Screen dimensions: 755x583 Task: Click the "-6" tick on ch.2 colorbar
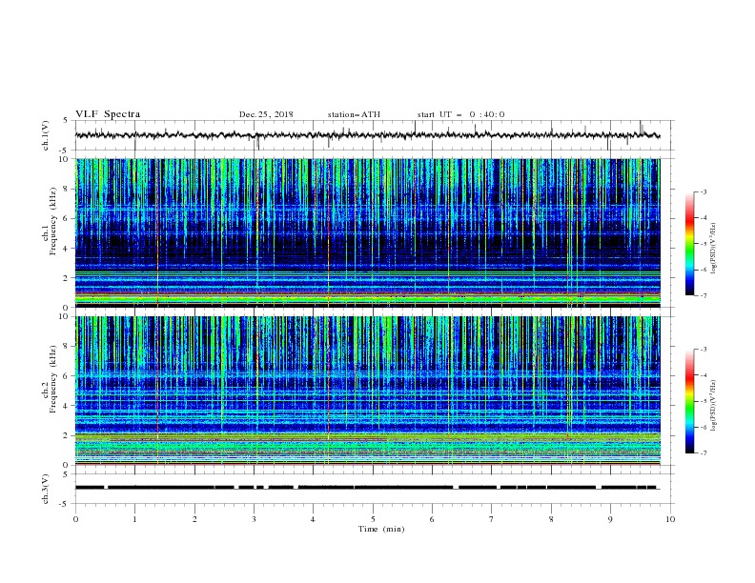(703, 427)
